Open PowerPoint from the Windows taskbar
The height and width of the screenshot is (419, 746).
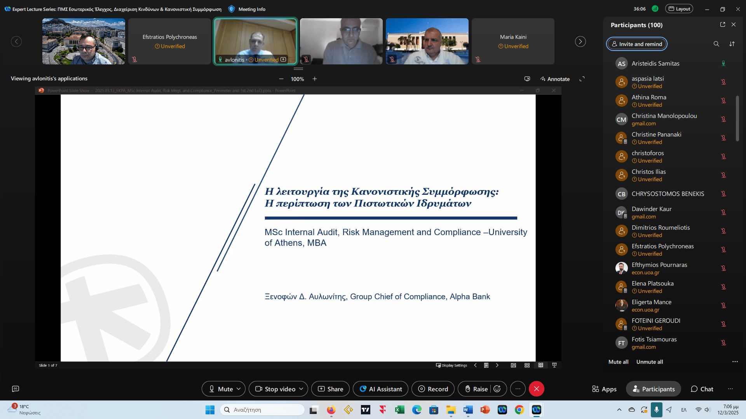[485, 410]
